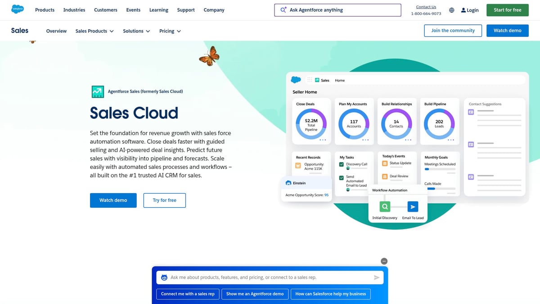
Task: Open the Company menu
Action: (214, 10)
